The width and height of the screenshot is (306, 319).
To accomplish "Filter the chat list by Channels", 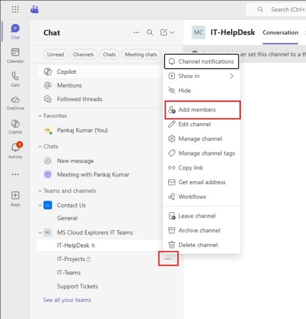I will (x=84, y=54).
